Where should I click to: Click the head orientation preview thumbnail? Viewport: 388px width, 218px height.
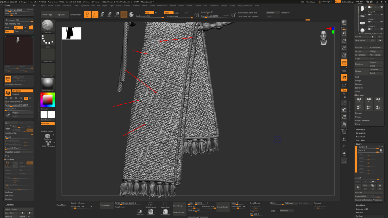point(323,38)
